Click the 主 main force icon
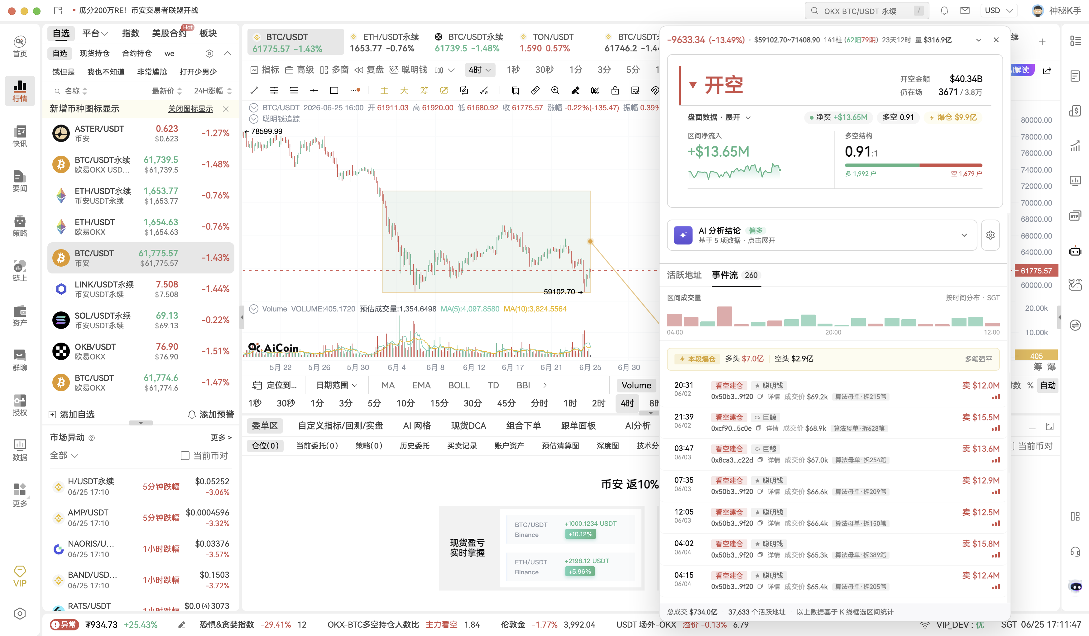 [x=384, y=90]
